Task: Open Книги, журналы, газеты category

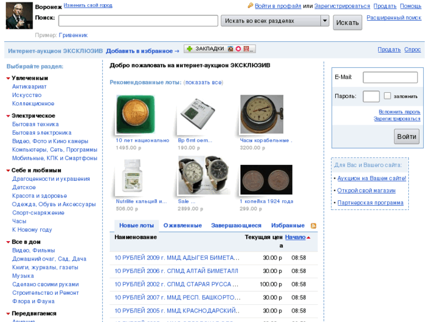Action: pyautogui.click(x=45, y=268)
